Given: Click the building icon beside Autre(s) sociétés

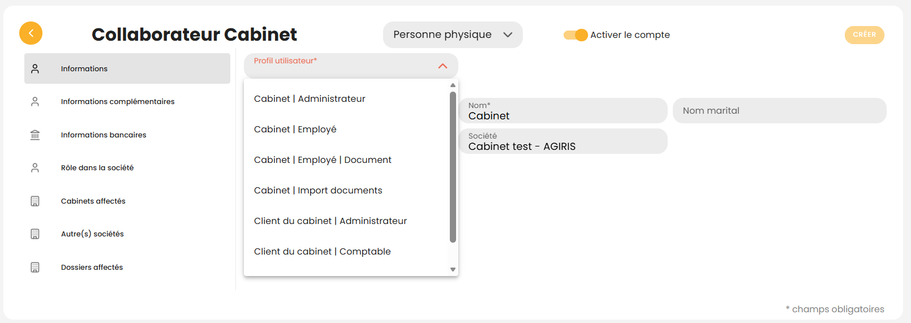Looking at the screenshot, I should point(35,234).
